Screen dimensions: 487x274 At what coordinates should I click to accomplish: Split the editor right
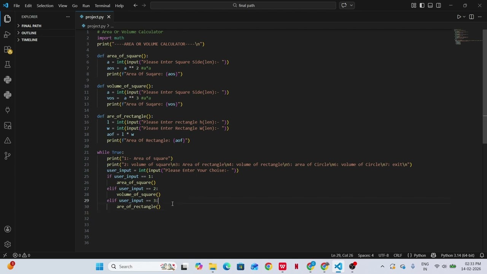click(471, 17)
